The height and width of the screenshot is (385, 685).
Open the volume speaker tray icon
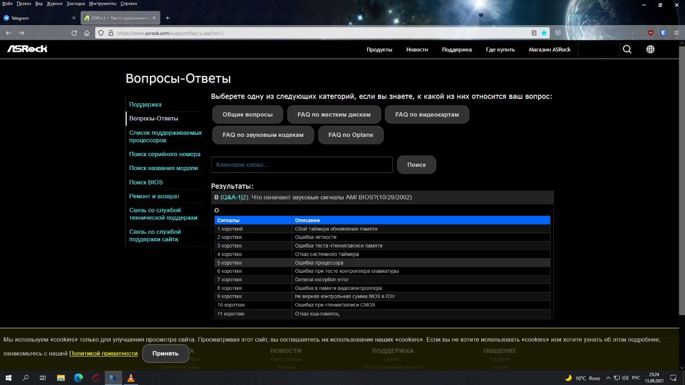(625, 378)
